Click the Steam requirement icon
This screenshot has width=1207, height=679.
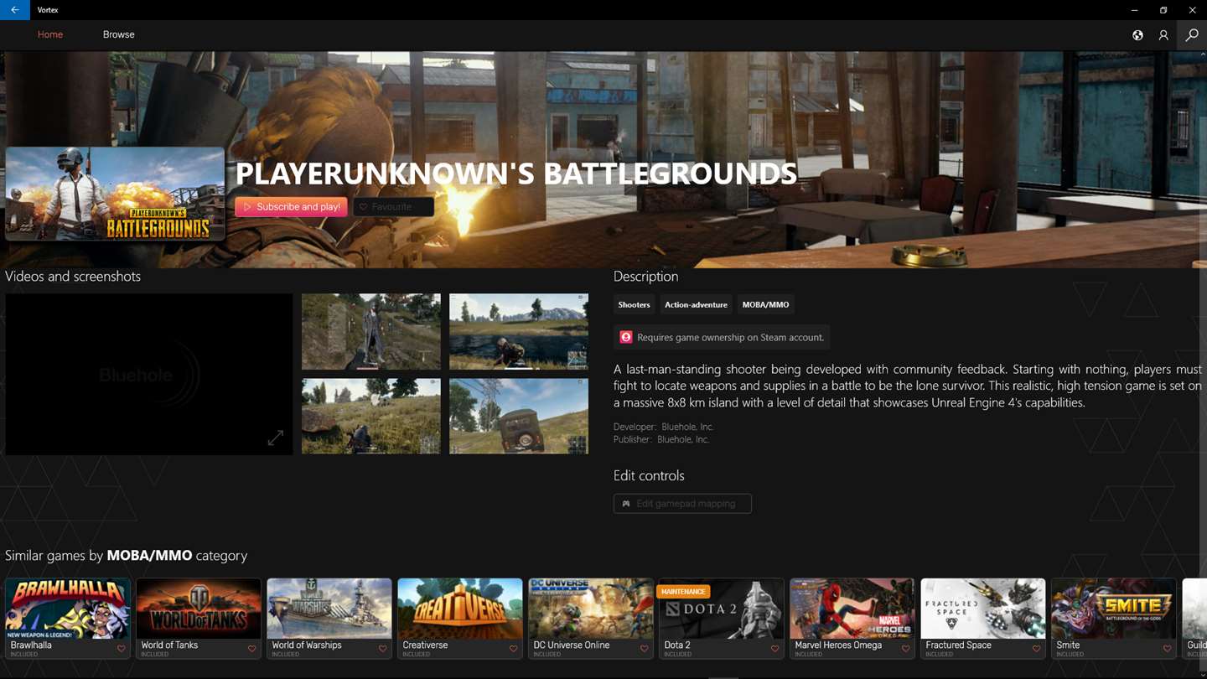(626, 337)
